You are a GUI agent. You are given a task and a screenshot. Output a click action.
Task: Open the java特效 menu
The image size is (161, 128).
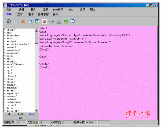click(x=58, y=9)
